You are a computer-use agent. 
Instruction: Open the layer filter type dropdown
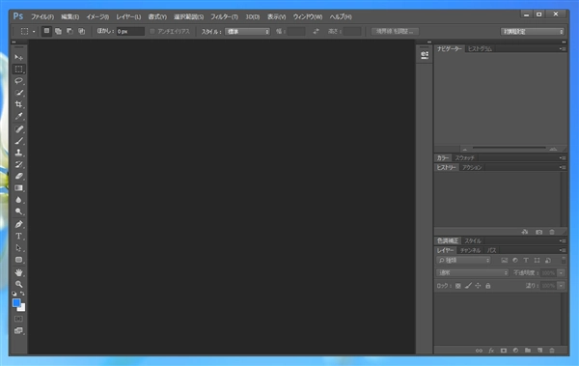(x=463, y=261)
